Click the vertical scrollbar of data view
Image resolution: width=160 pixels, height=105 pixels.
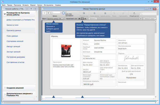coord(155,28)
